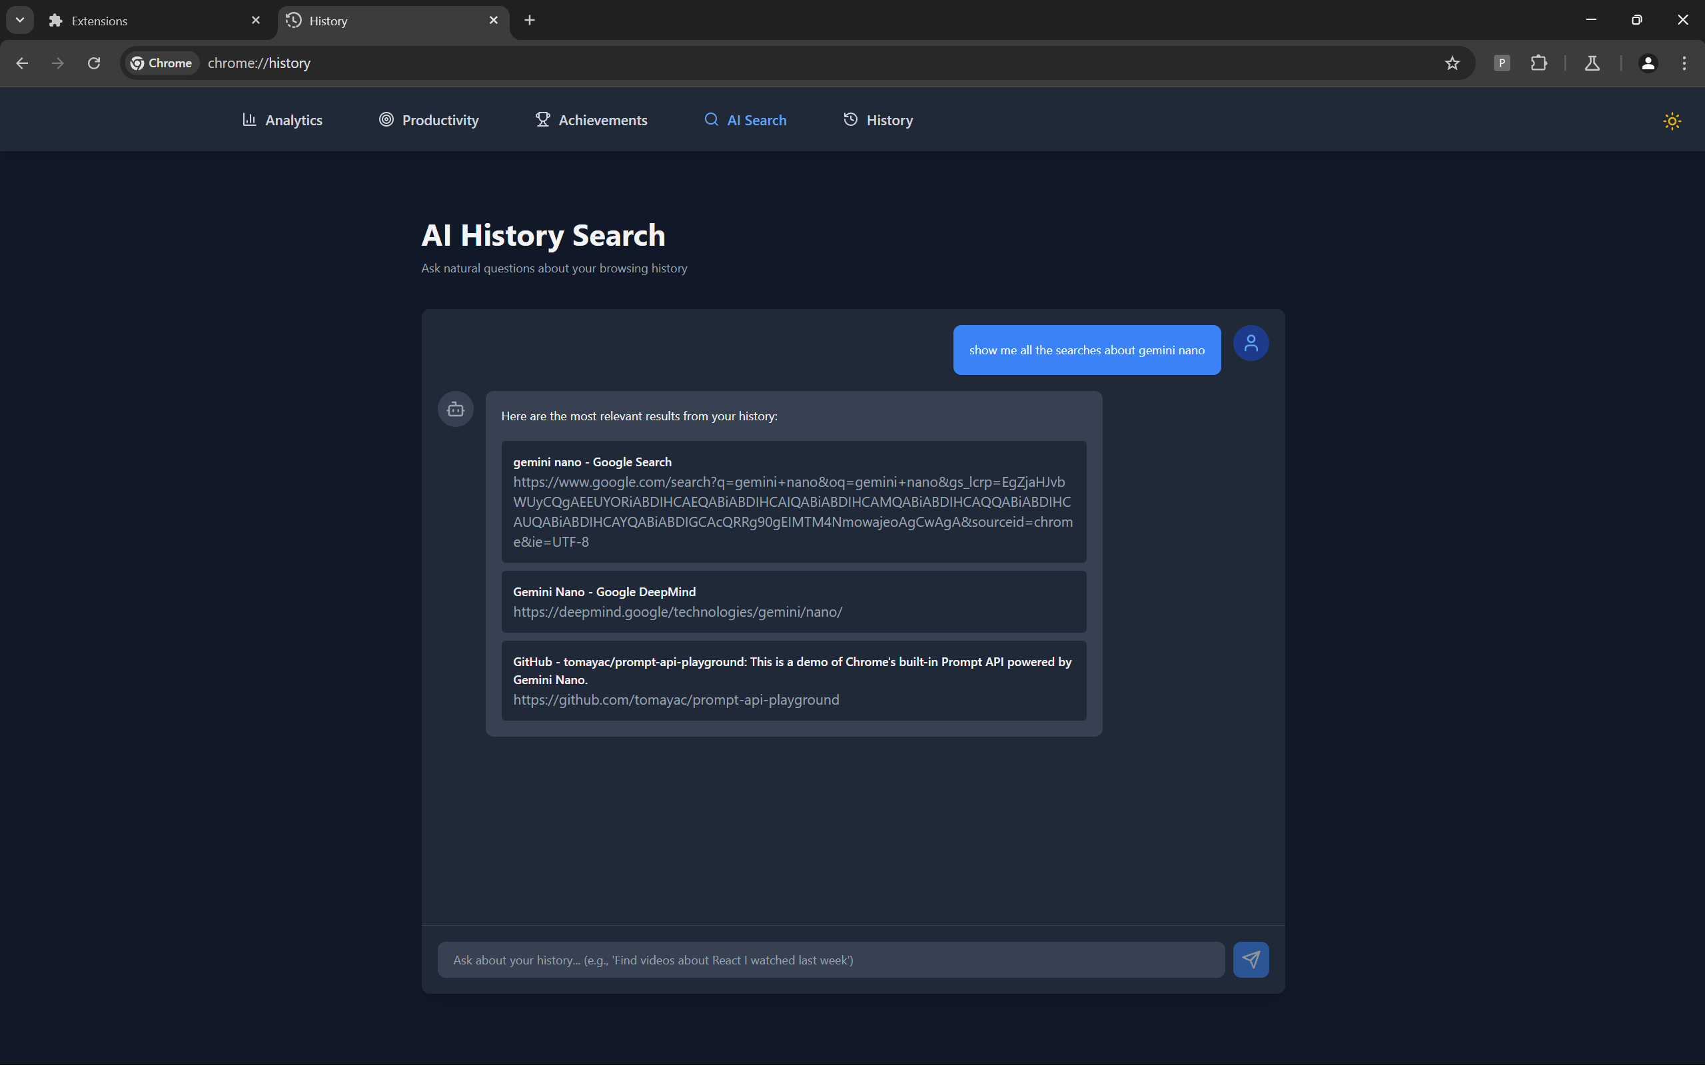
Task: Switch to the Productivity tab
Action: (428, 121)
